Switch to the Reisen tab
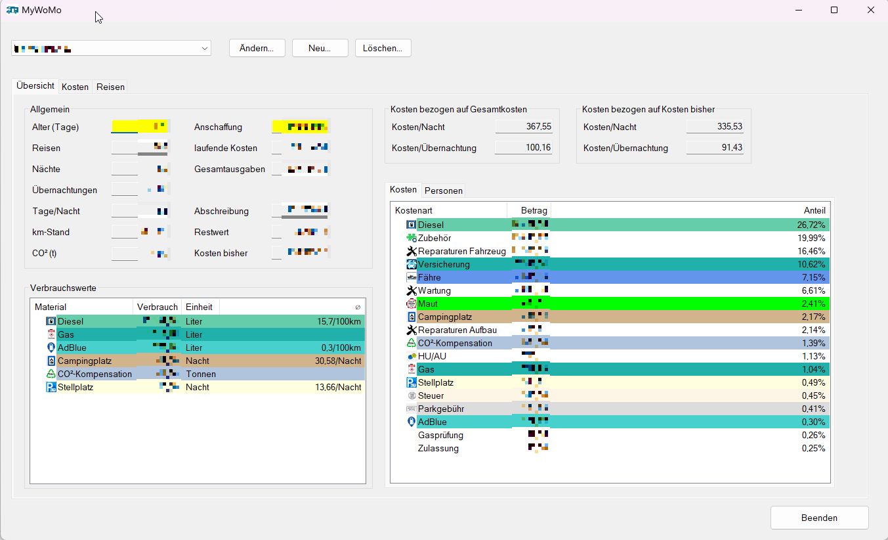This screenshot has height=540, width=888. tap(110, 87)
